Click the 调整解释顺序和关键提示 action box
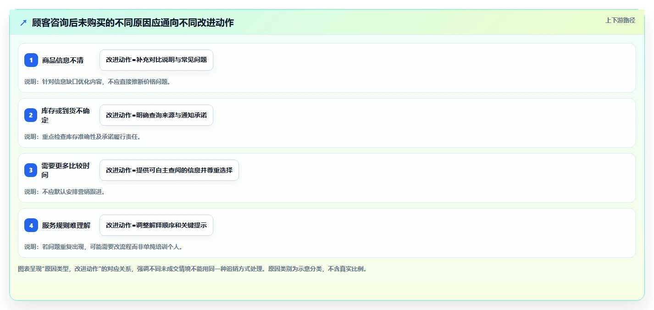This screenshot has height=310, width=654. click(156, 225)
